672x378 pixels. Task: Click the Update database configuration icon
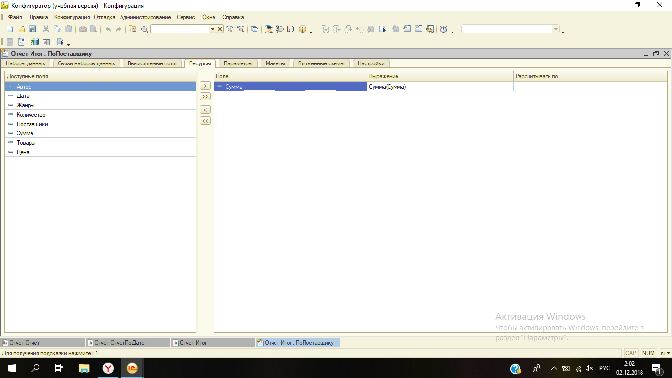[35, 42]
